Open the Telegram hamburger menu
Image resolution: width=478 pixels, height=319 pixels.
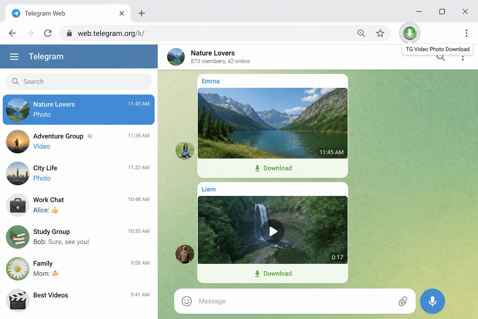pyautogui.click(x=14, y=57)
